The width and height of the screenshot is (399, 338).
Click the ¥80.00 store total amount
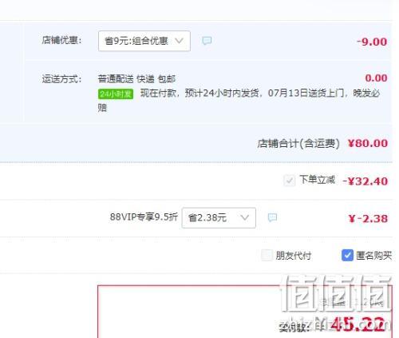pos(368,143)
